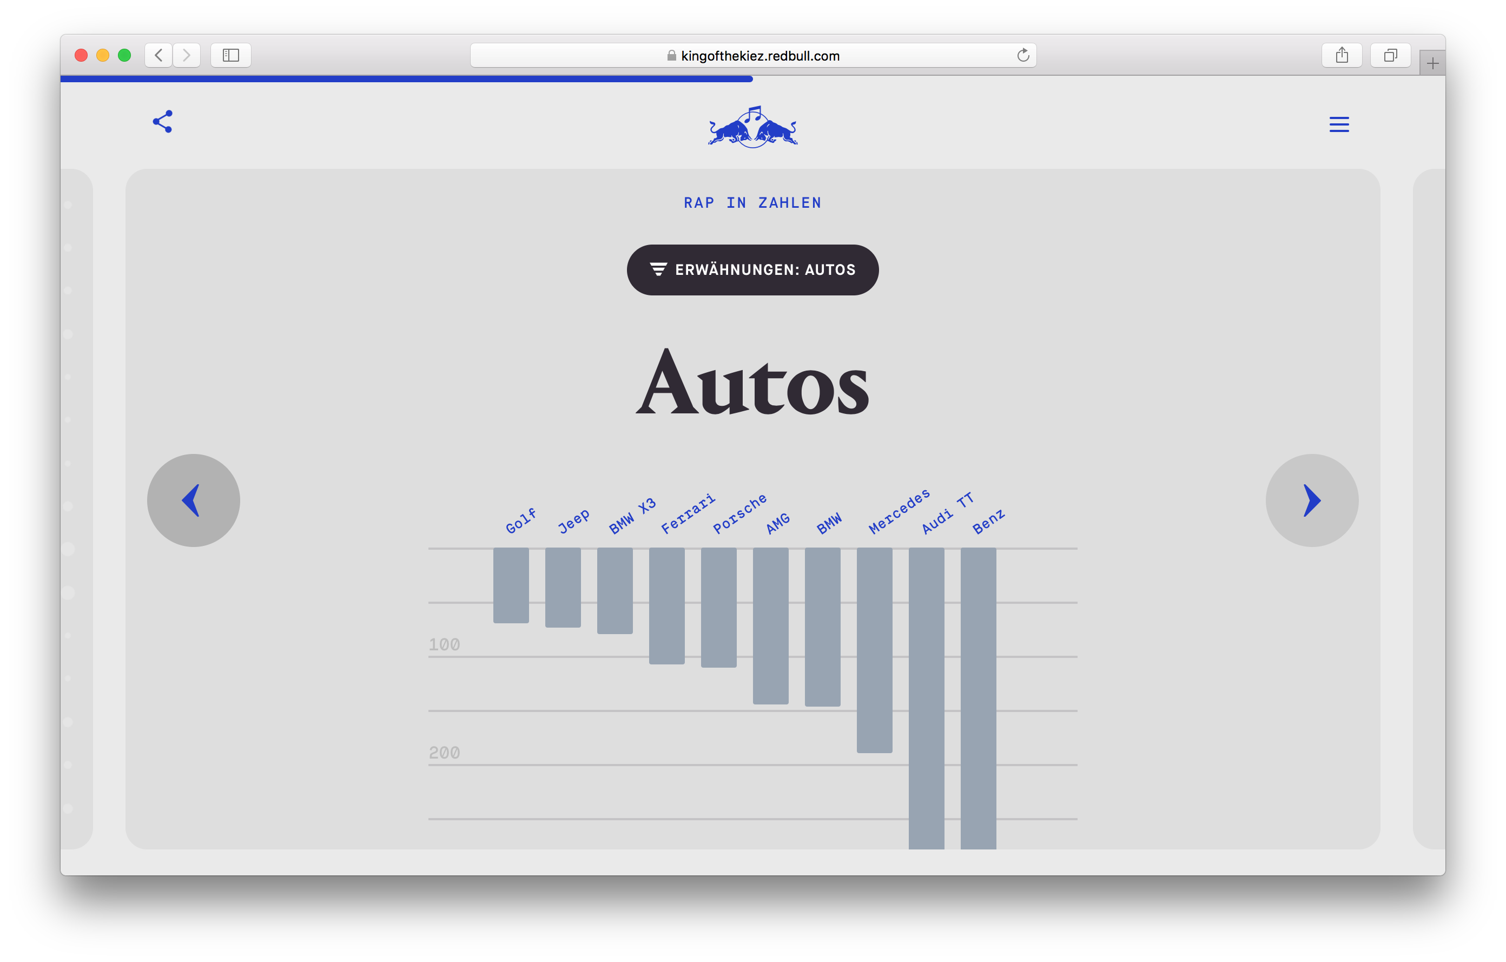Select the BMW X3 bar label
1506x962 pixels.
(632, 516)
